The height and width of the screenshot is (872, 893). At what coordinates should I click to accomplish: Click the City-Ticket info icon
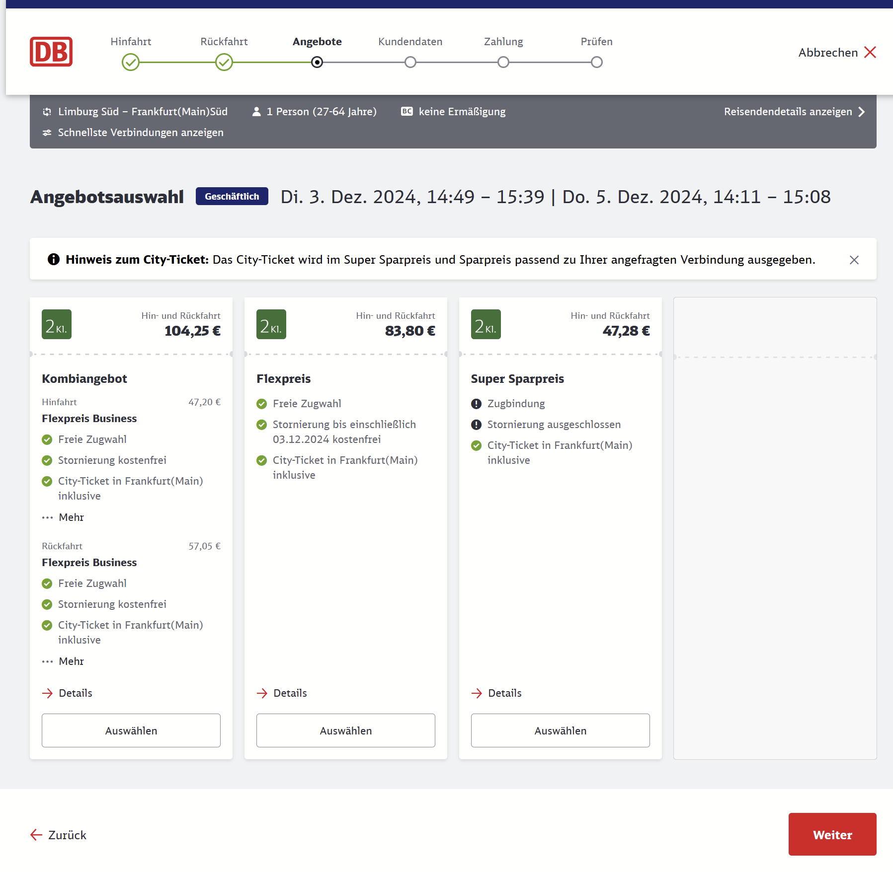click(54, 259)
